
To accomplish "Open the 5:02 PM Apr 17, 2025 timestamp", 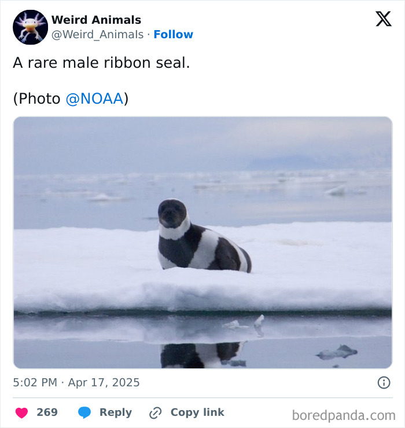I will (76, 382).
